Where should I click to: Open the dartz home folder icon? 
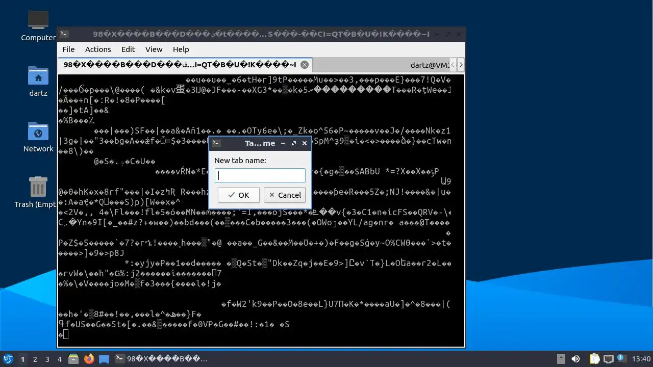coord(38,82)
